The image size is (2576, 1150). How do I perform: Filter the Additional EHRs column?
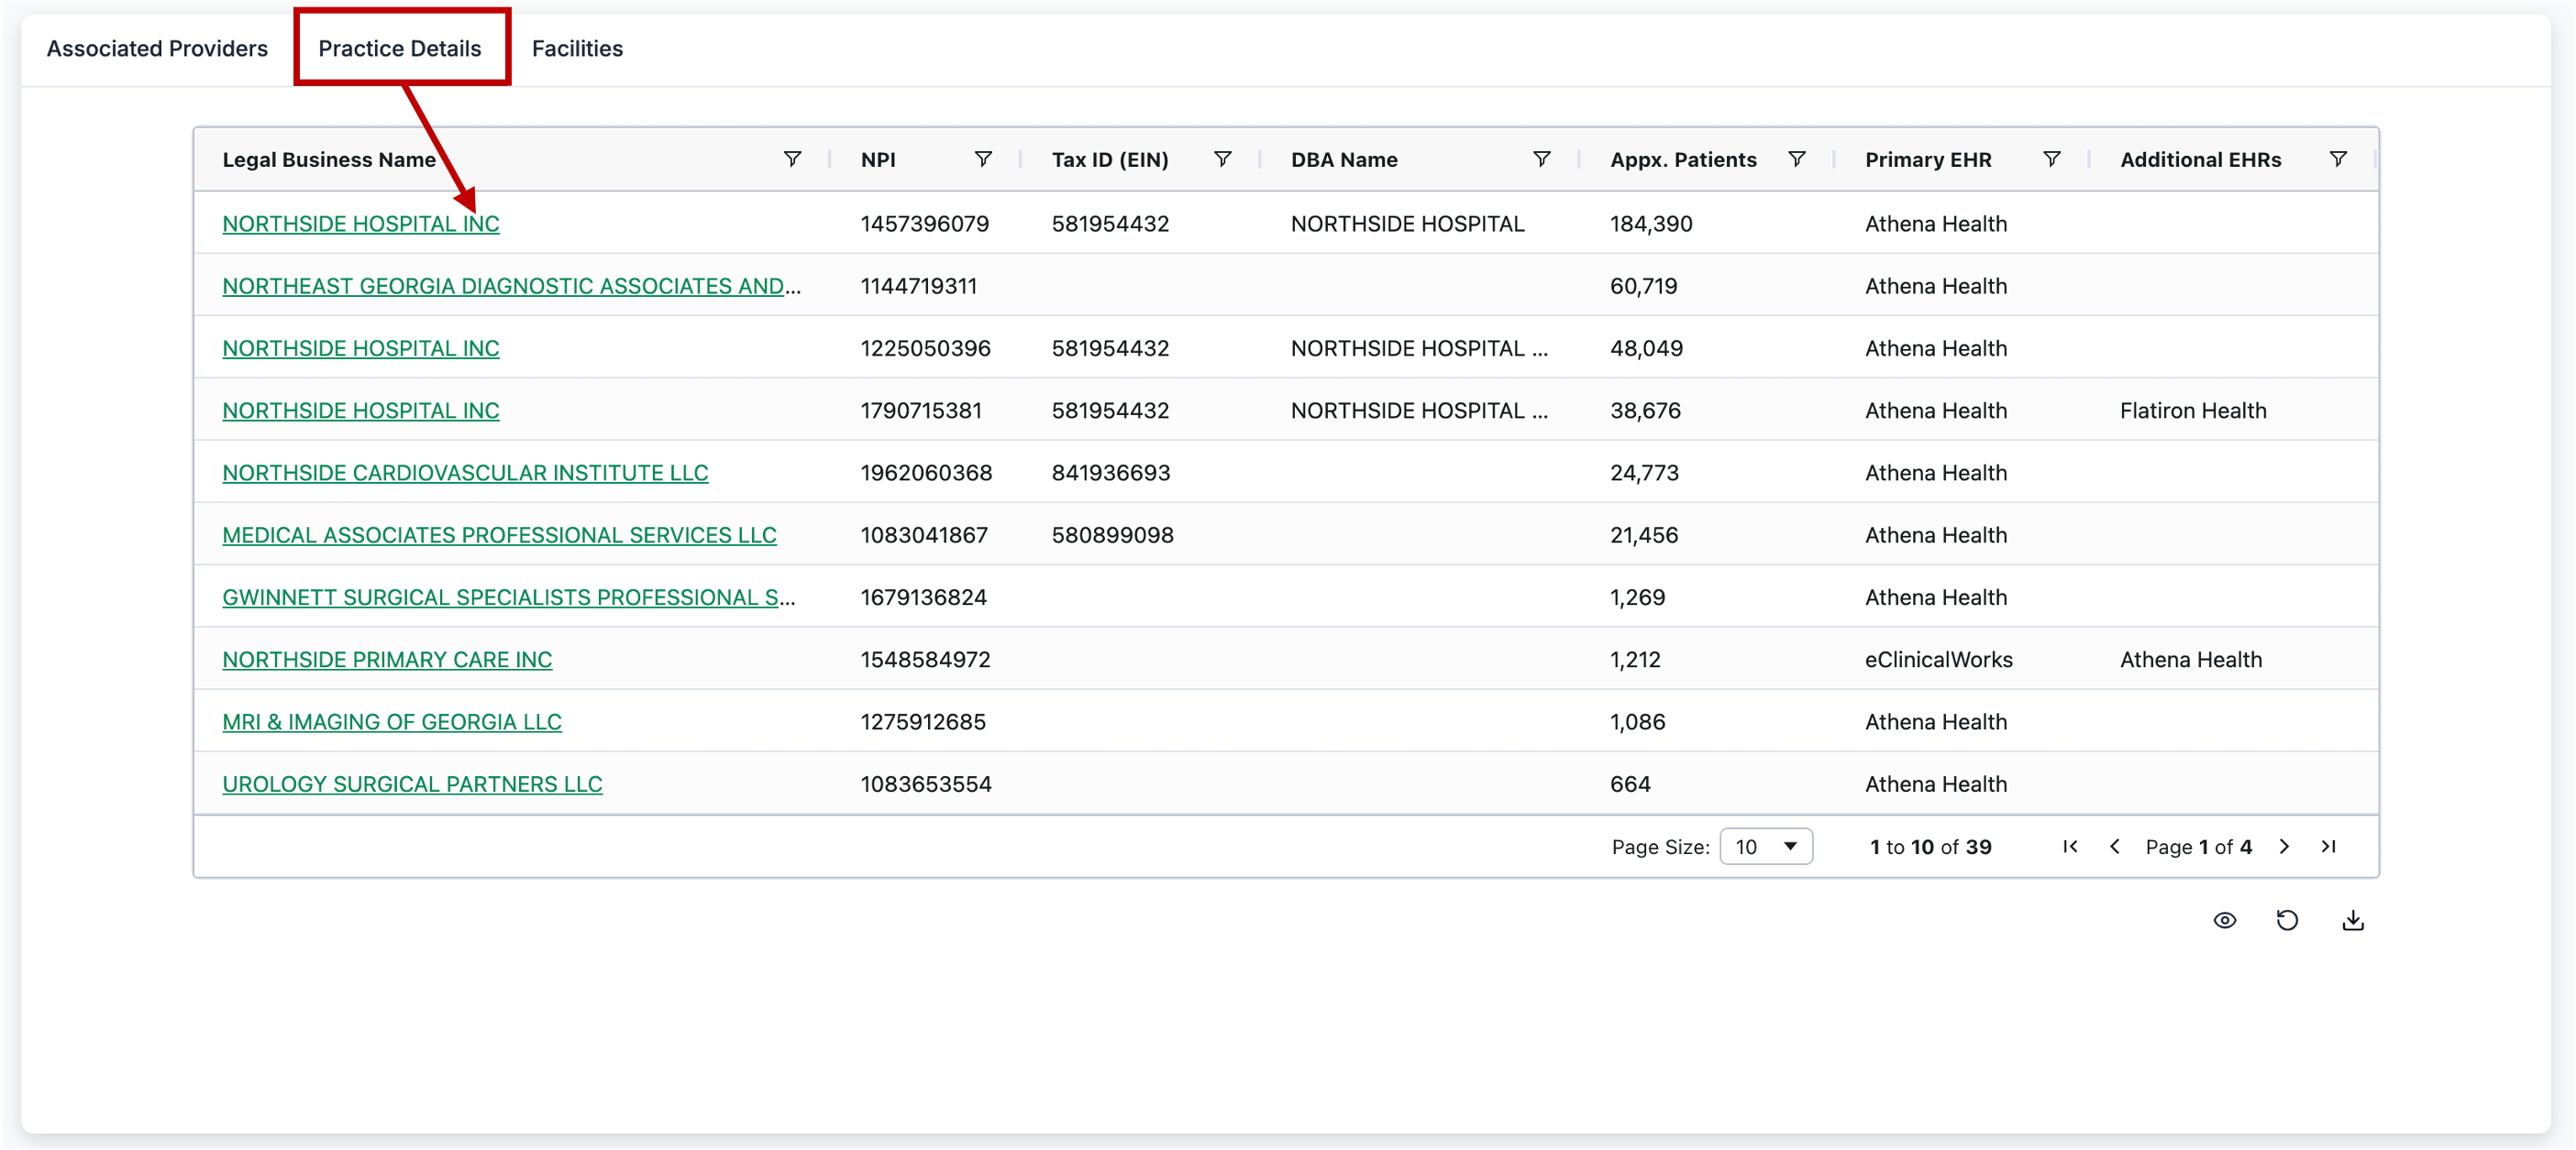coord(2337,159)
